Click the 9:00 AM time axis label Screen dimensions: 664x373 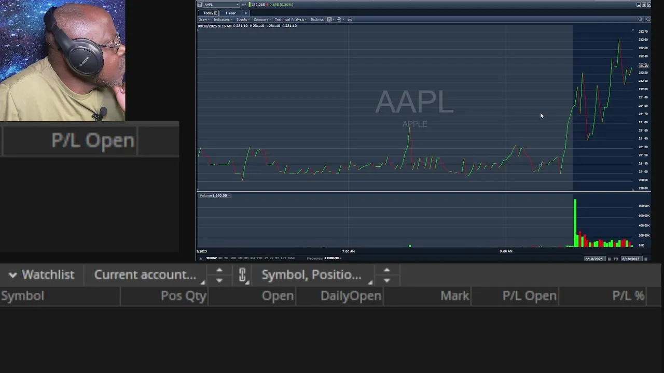(506, 251)
